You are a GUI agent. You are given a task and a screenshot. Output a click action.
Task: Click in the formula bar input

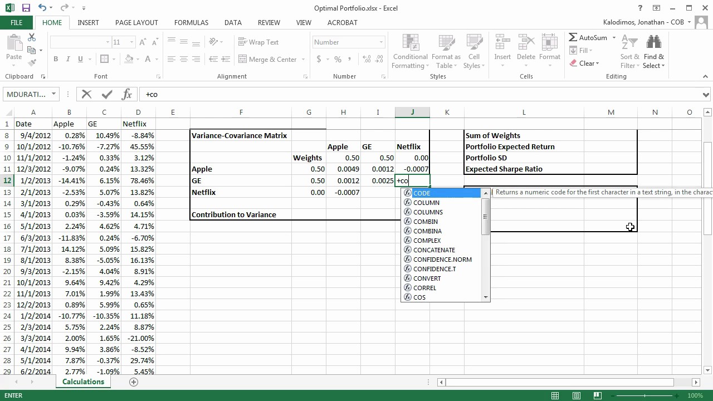421,94
